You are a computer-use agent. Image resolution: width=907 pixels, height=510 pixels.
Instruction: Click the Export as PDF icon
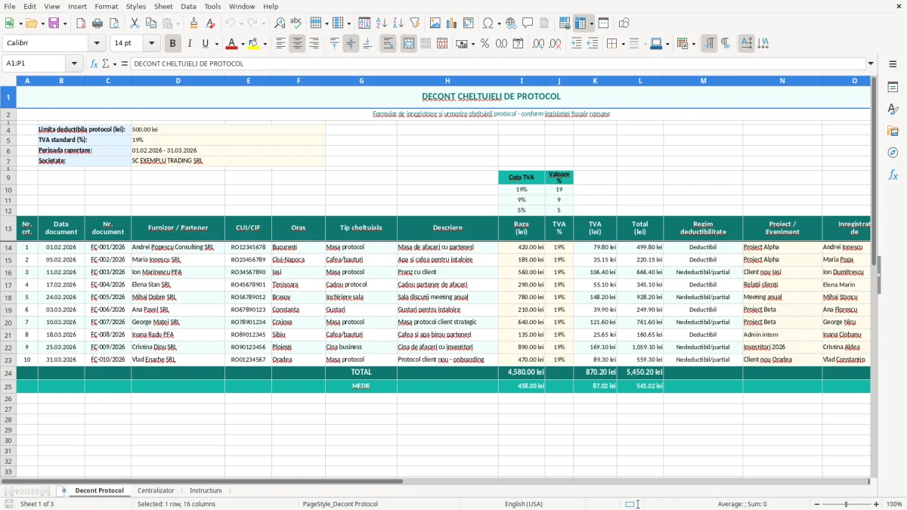[x=81, y=23]
